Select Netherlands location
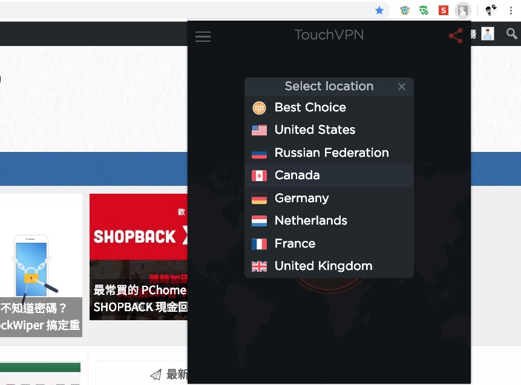 click(329, 220)
